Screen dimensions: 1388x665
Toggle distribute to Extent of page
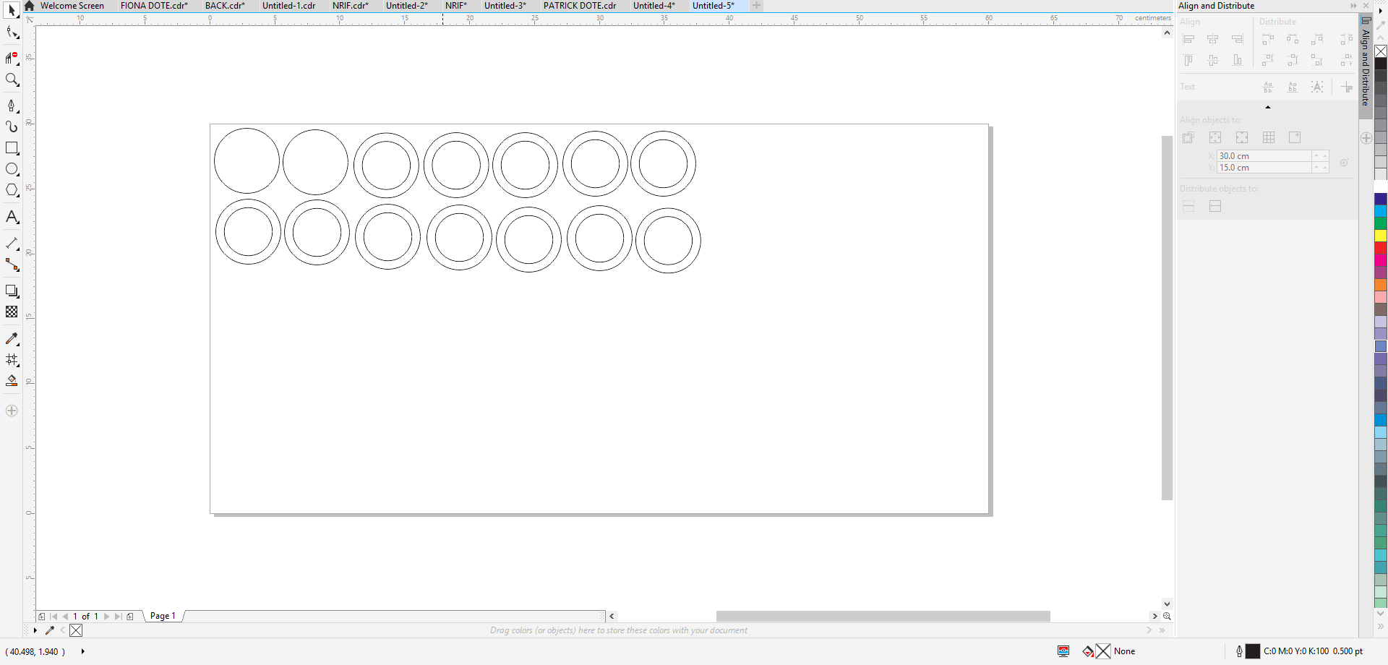pos(1215,206)
